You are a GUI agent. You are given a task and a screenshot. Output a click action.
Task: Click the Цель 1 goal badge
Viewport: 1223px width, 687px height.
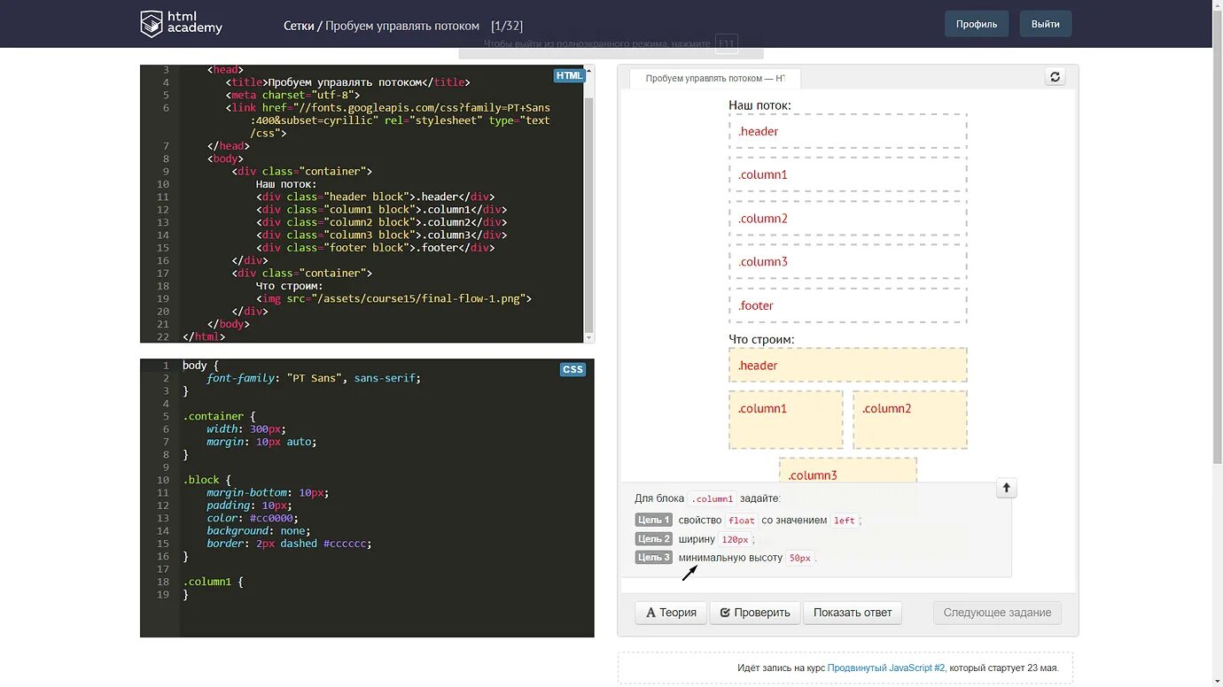tap(654, 520)
